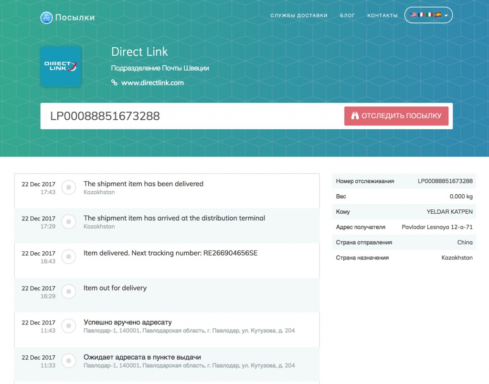Viewport: 489px width, 384px height.
Task: Click the link chain icon beside www.directlink.com
Action: [115, 83]
